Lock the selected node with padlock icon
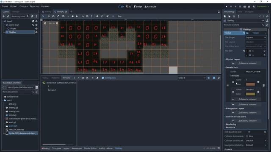Viewport: 271px width, 152px height. point(97,16)
